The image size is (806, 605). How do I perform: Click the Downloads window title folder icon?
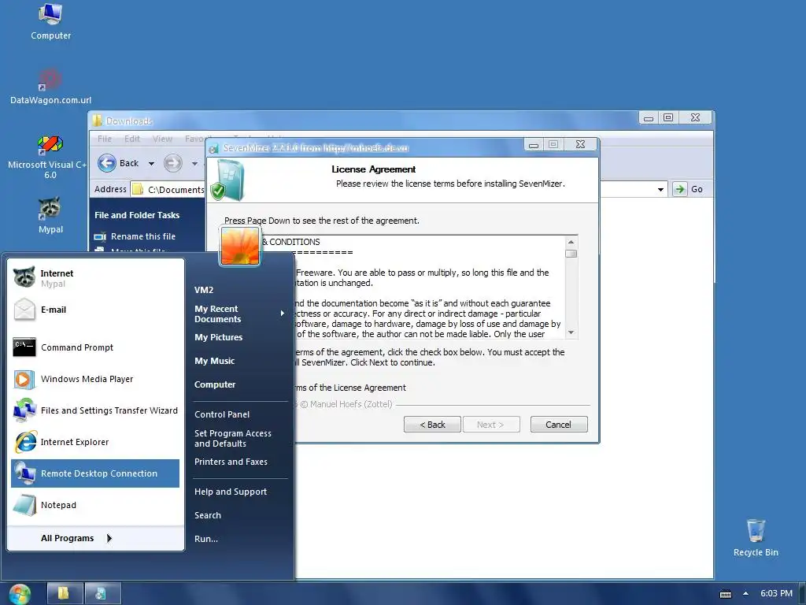pyautogui.click(x=97, y=121)
